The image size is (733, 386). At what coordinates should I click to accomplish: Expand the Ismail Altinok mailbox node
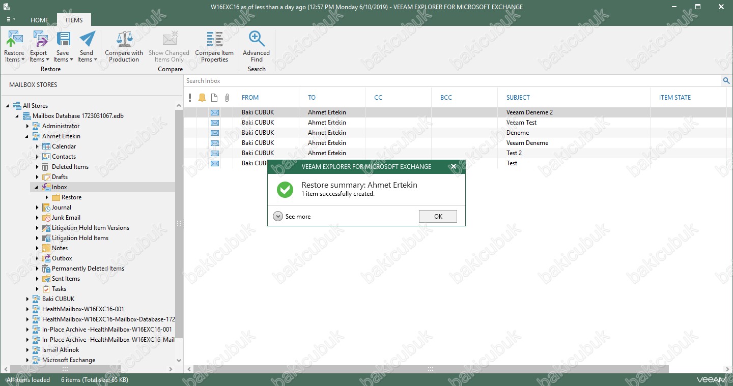pyautogui.click(x=27, y=350)
